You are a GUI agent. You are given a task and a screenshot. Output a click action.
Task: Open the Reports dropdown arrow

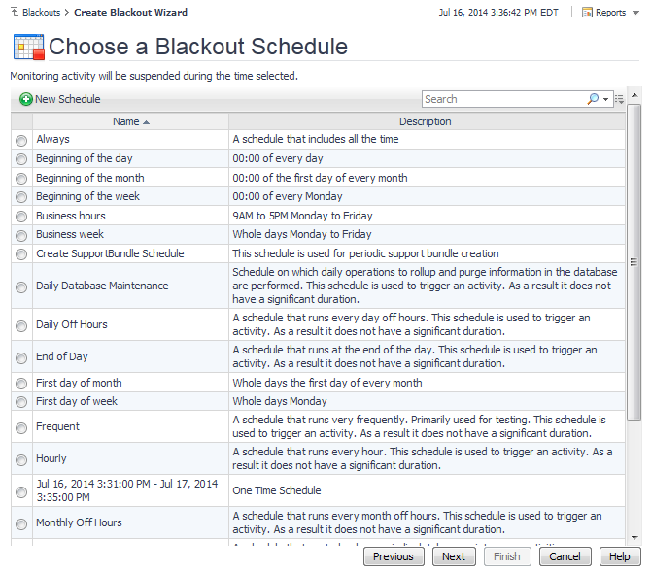tap(633, 13)
